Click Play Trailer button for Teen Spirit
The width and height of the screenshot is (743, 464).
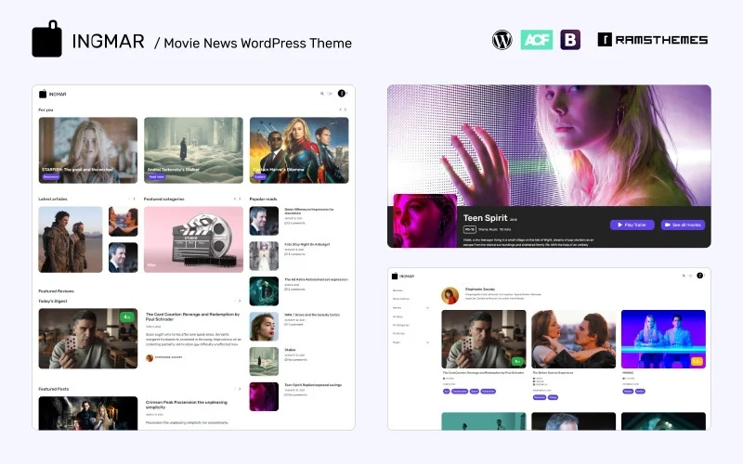(x=632, y=225)
